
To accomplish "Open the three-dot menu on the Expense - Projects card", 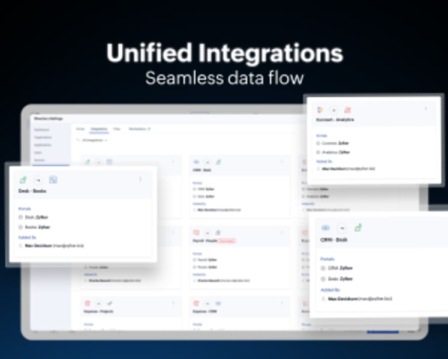I will coord(173,303).
